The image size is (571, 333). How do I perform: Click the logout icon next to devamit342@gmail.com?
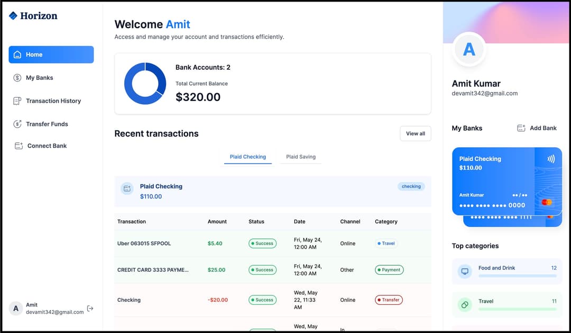[x=90, y=308]
